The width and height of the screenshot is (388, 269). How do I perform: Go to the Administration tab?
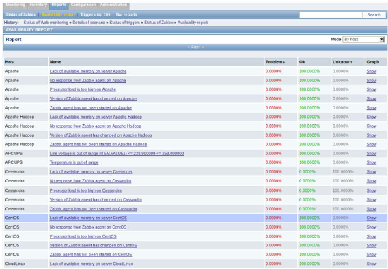coord(113,5)
